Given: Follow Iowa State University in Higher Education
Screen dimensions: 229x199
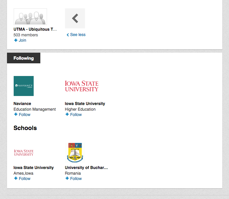Looking at the screenshot, I should 74,114.
